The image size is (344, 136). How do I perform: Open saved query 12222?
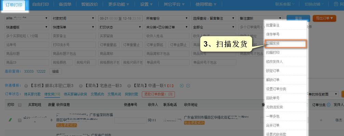pos(41,71)
